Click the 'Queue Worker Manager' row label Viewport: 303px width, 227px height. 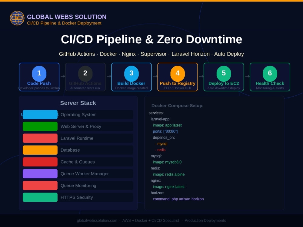tap(85, 174)
